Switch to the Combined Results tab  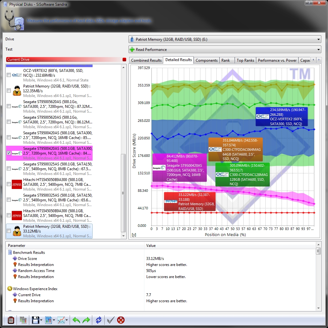pyautogui.click(x=146, y=60)
